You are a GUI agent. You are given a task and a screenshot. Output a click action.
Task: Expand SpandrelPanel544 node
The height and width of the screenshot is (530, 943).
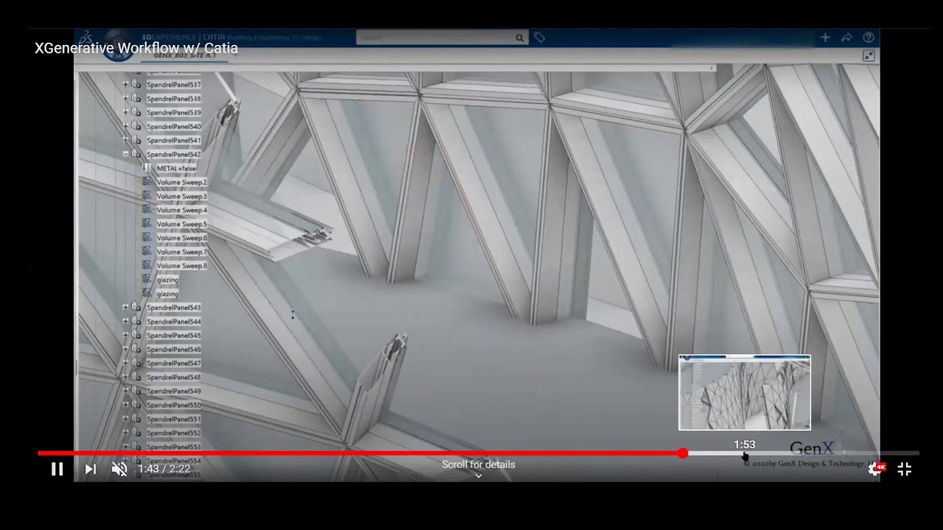point(125,321)
